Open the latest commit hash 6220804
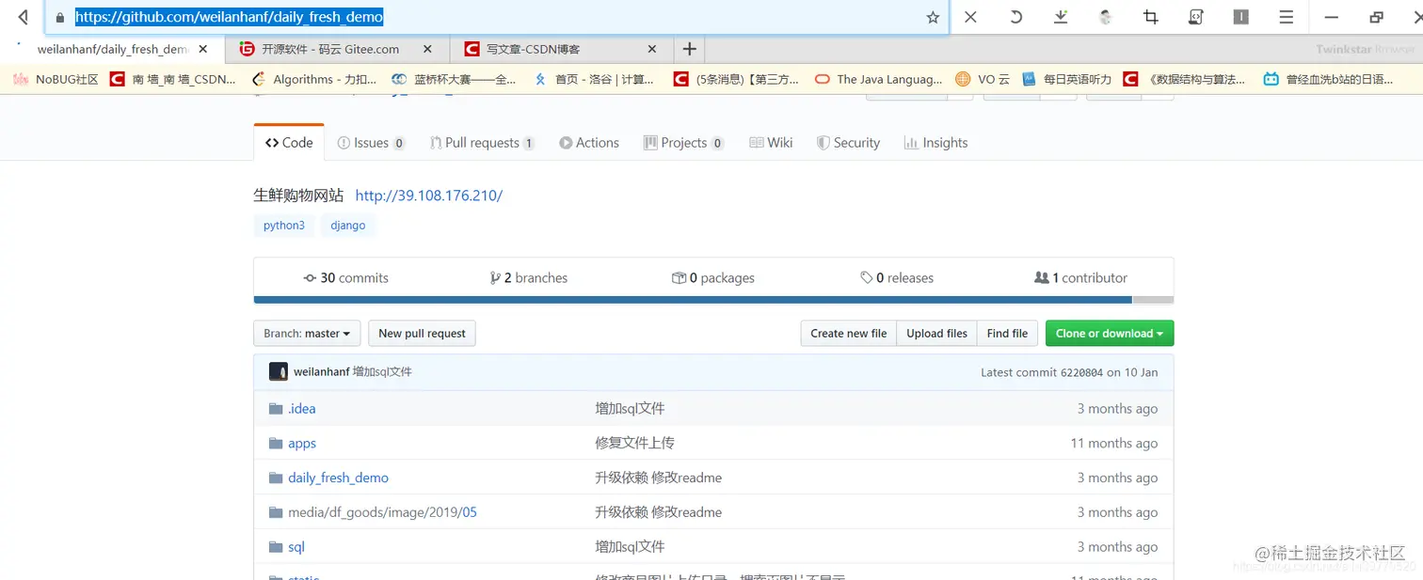The height and width of the screenshot is (580, 1423). 1081,372
